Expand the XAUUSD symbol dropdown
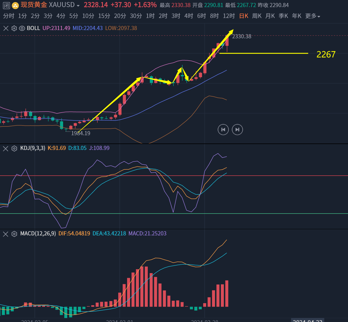The width and height of the screenshot is (348, 322). tap(78, 6)
